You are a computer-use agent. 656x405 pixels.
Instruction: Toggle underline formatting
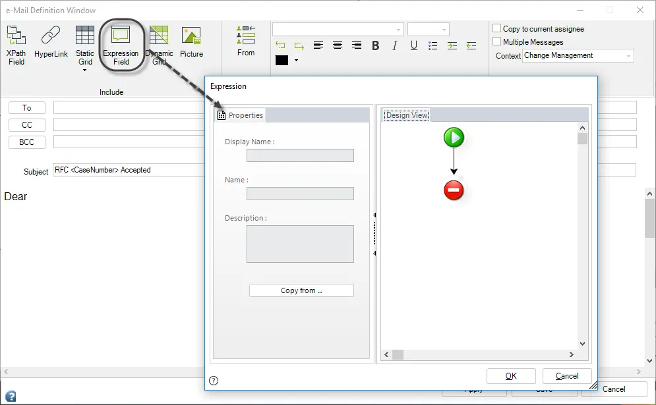414,45
